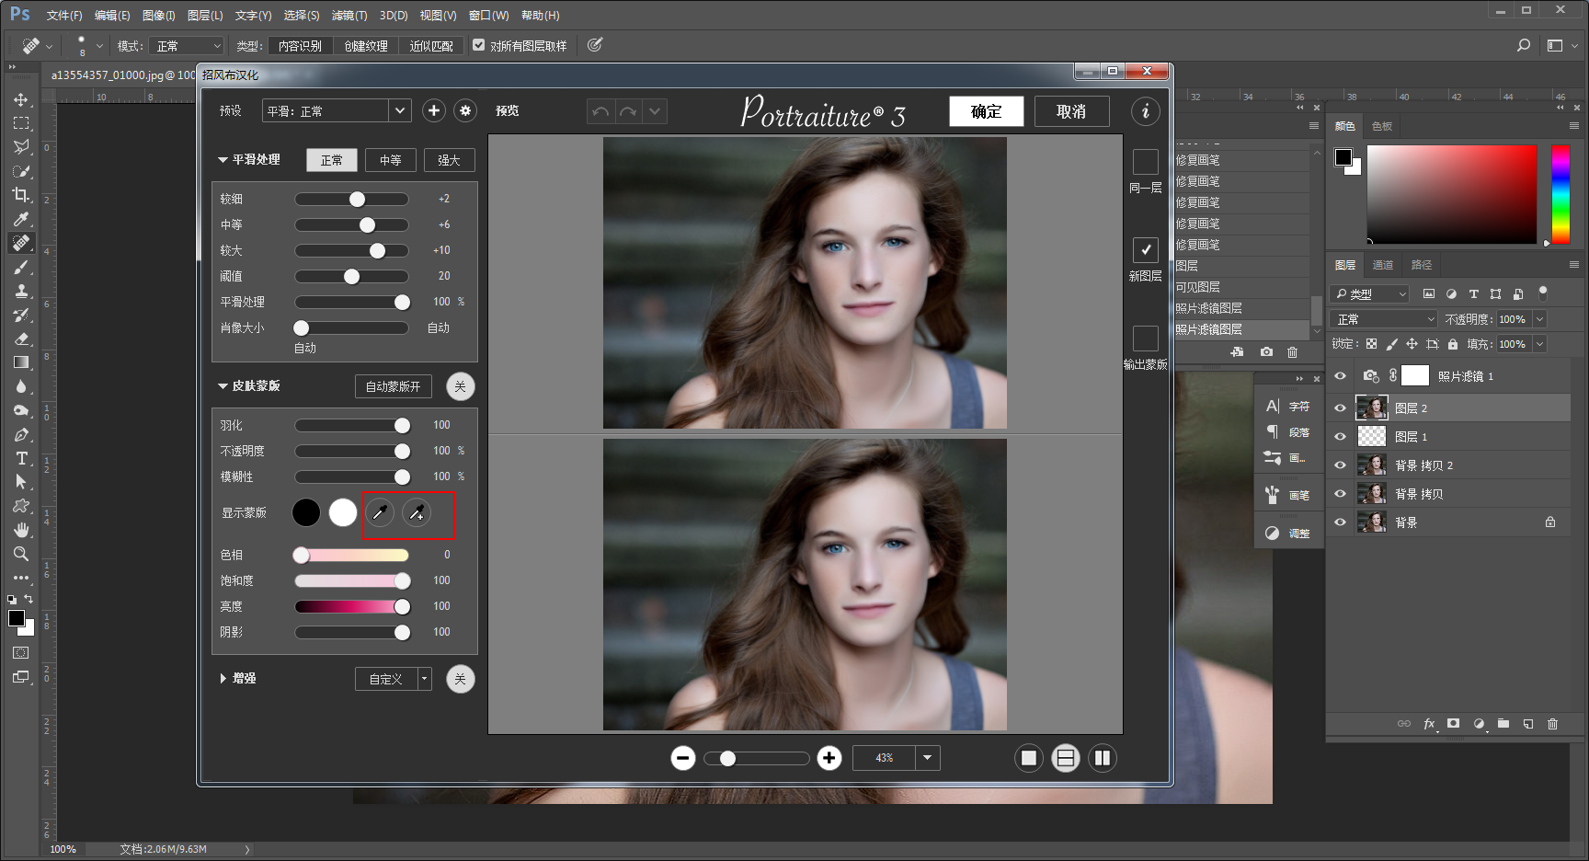
Task: Open the preset dropdown
Action: pos(400,111)
